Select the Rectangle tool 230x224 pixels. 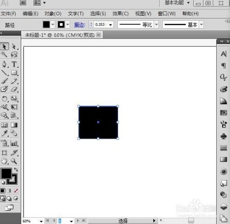(14, 72)
